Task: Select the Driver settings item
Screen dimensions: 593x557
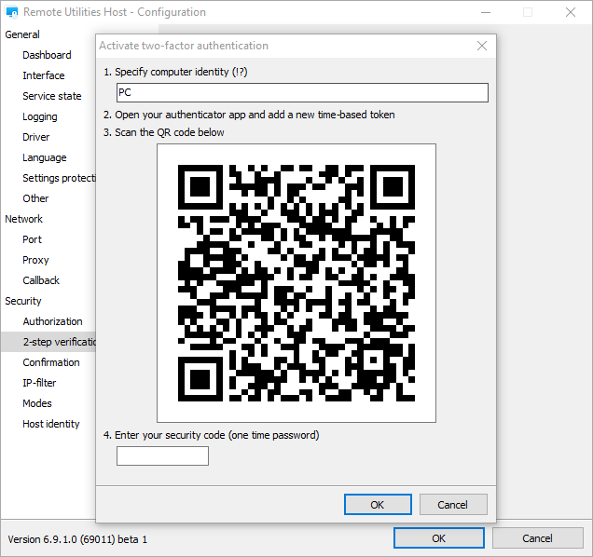Action: coord(36,137)
